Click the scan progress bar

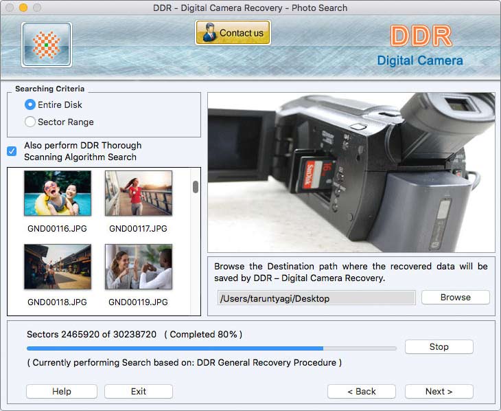[x=211, y=348]
